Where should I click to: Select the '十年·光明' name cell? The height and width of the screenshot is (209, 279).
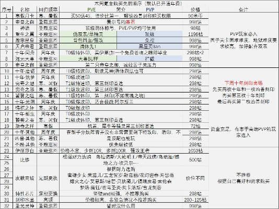pyautogui.click(x=25, y=102)
